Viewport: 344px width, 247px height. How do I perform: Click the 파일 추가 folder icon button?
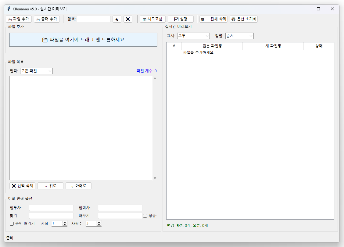coord(10,19)
